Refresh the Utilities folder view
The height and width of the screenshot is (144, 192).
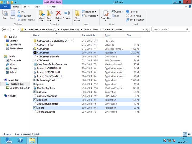pyautogui.click(x=147, y=30)
